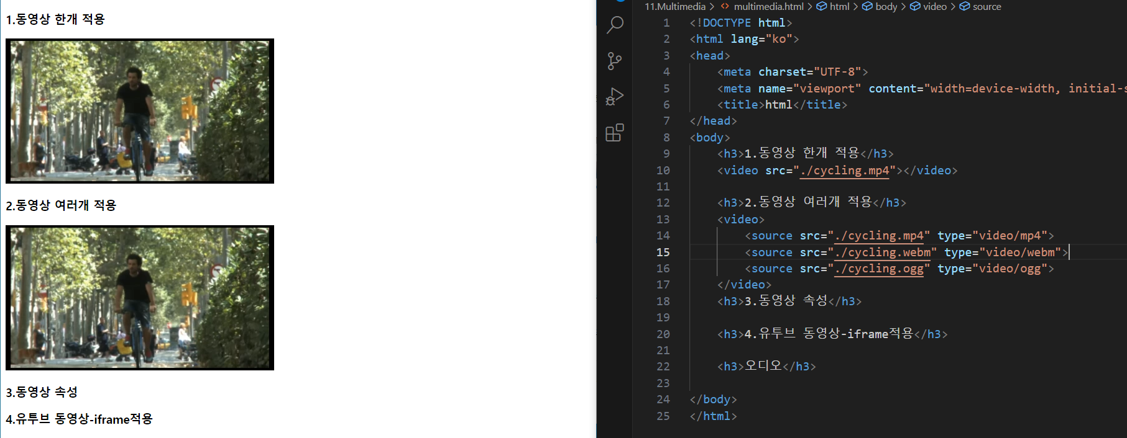Image resolution: width=1127 pixels, height=438 pixels.
Task: Click the preview heading '3.동영상 속성'
Action: [x=42, y=392]
